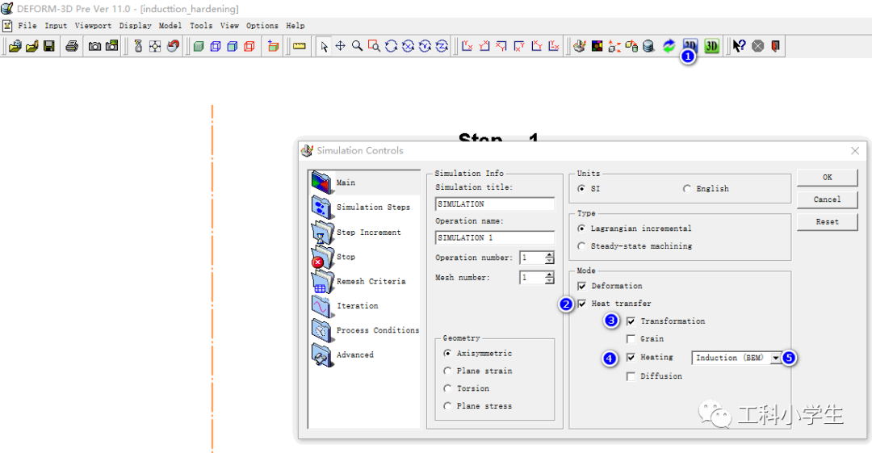Image resolution: width=872 pixels, height=453 pixels.
Task: Click the add object cube icon
Action: tap(273, 46)
